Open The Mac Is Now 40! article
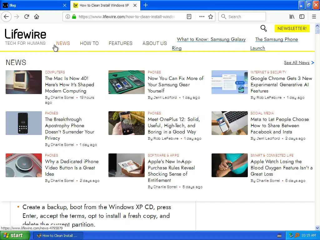Image resolution: width=320 pixels, height=240 pixels. [x=69, y=84]
